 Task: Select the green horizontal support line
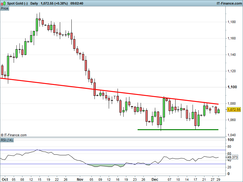tap(178, 130)
